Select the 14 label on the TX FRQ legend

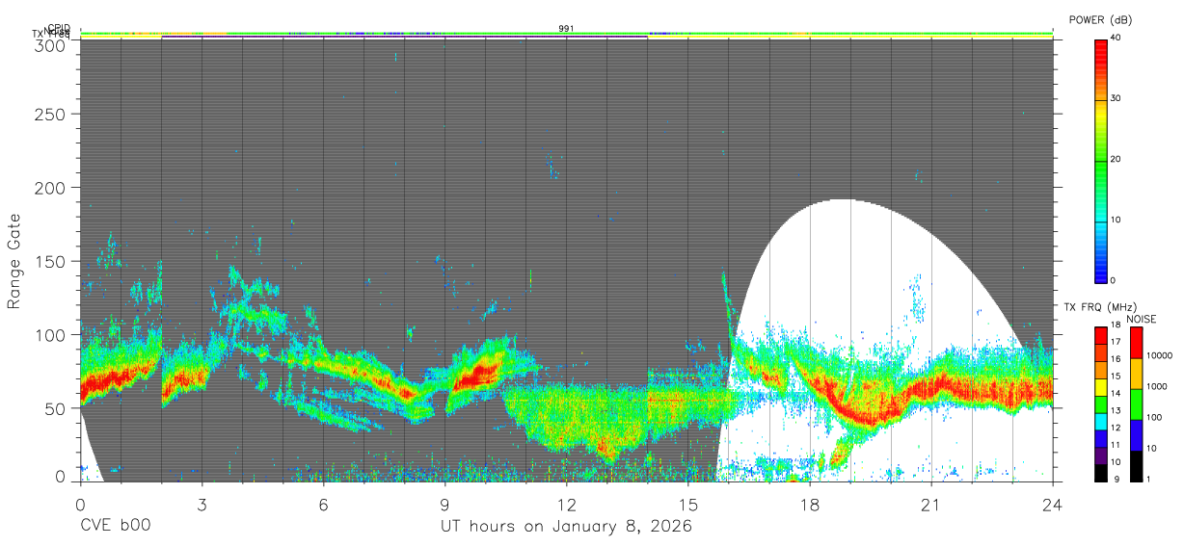(x=1117, y=394)
